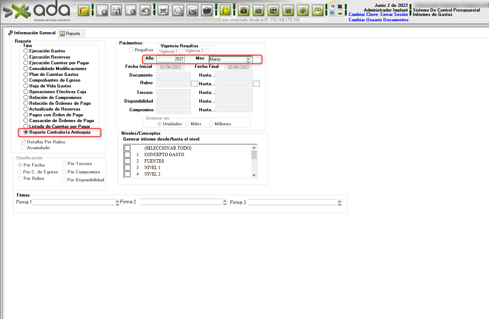
Task: Click the save floppy disk icon
Action: pos(116,11)
